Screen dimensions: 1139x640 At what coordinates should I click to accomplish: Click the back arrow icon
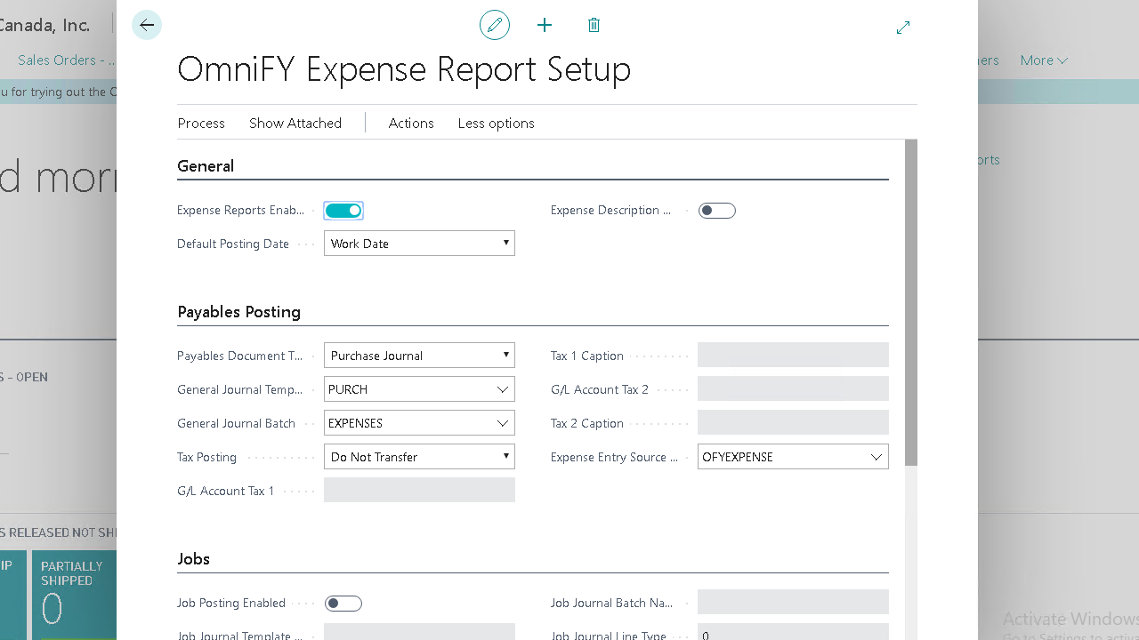tap(147, 26)
